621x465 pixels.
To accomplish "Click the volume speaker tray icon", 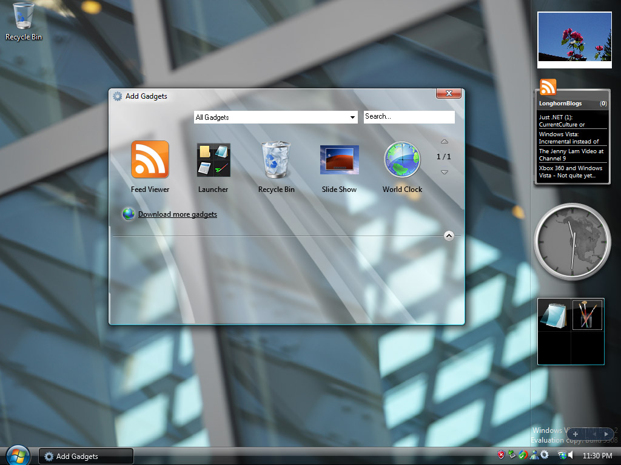I will pyautogui.click(x=571, y=455).
